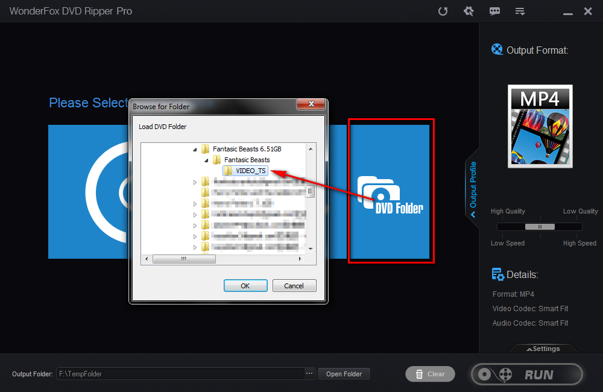Click the 'Load DVD Folder' dialog text
The height and width of the screenshot is (392, 603).
pyautogui.click(x=162, y=127)
